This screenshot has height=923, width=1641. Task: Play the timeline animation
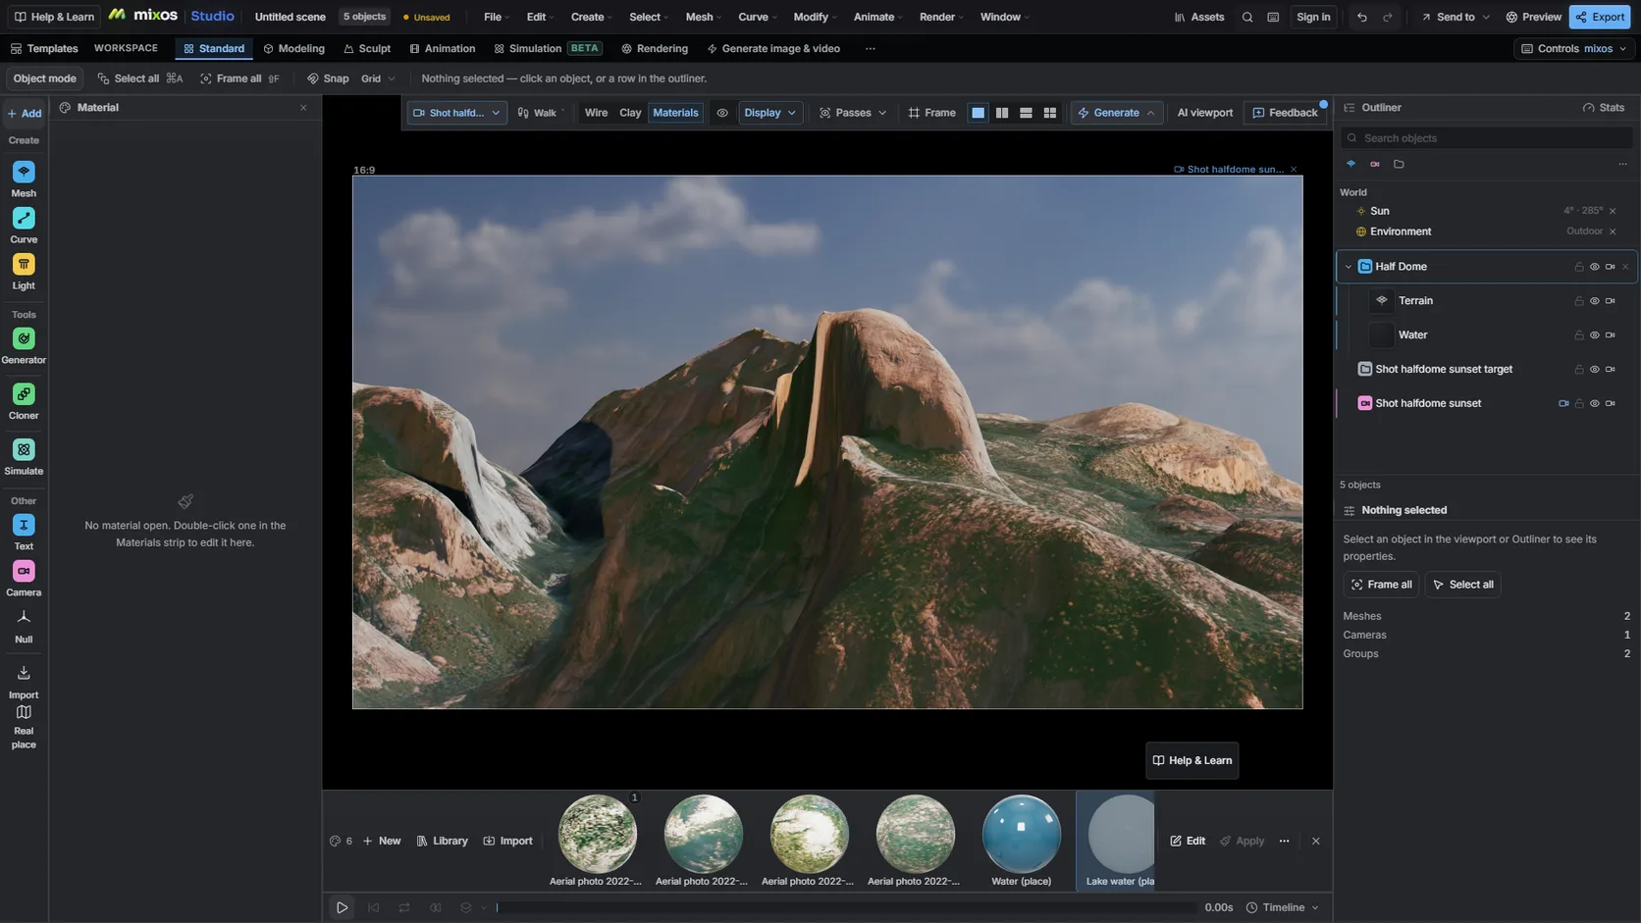coord(342,907)
